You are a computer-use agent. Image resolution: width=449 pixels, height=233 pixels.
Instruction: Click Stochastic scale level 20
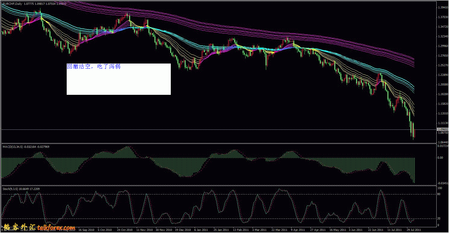click(x=439, y=219)
